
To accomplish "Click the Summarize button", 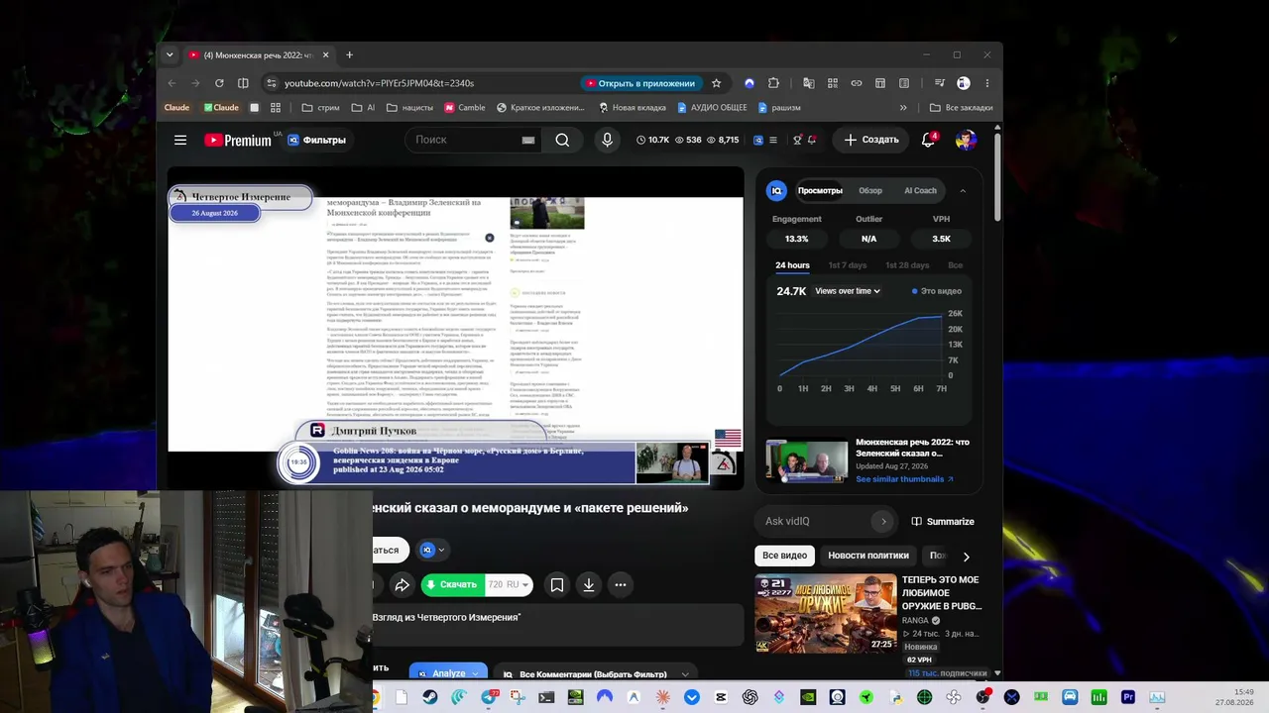I will click(943, 521).
